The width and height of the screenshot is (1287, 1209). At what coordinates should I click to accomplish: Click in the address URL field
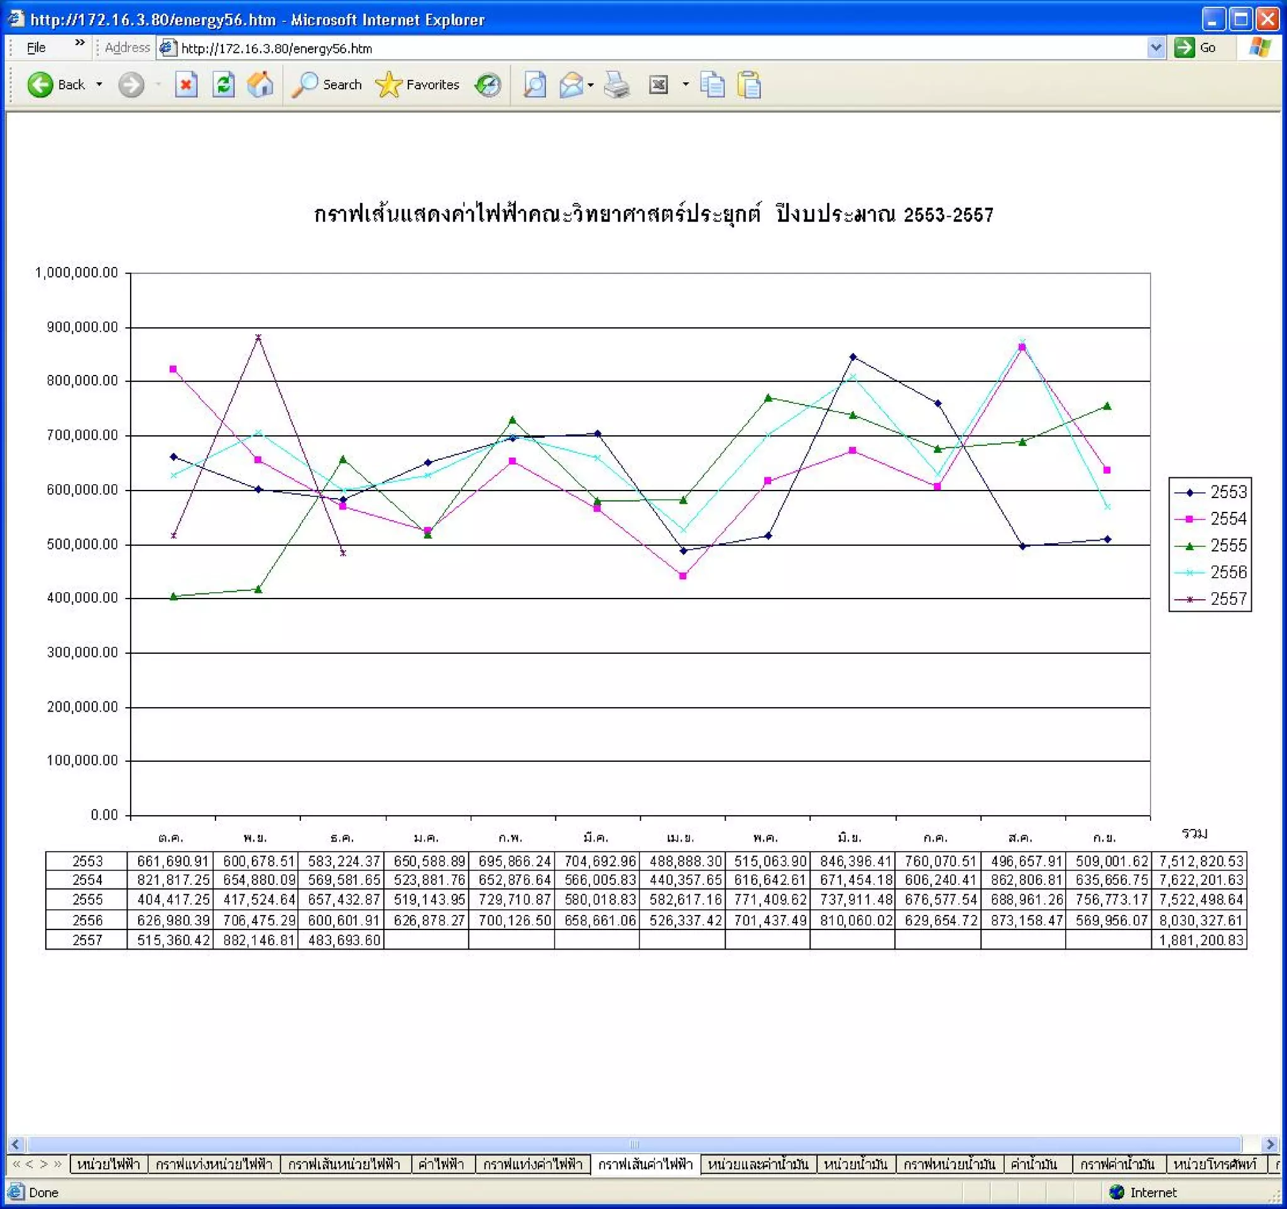647,48
